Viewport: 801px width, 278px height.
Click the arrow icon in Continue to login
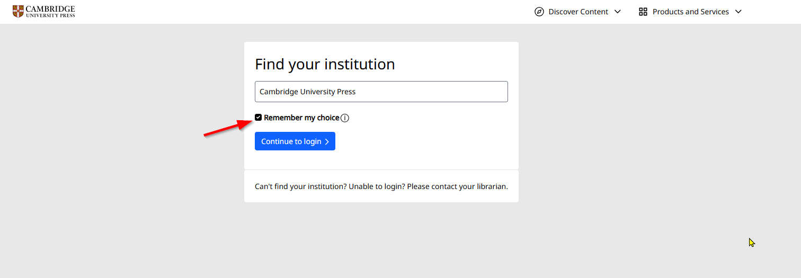pos(327,141)
